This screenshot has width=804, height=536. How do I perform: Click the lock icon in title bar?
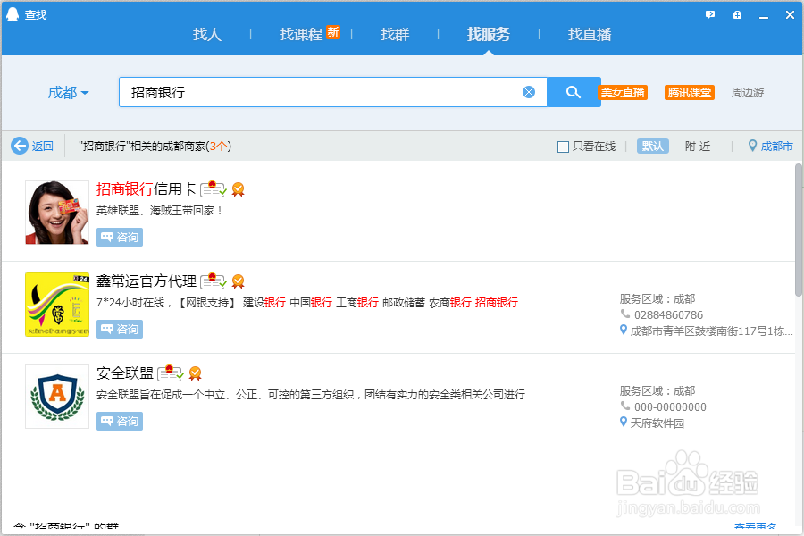(737, 15)
